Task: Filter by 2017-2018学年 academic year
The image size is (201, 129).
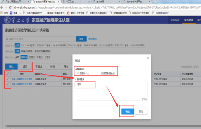Action: (28, 45)
